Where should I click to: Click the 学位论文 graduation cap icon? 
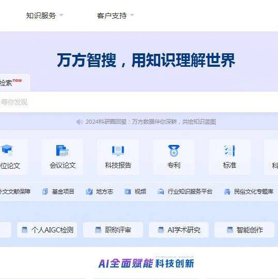pyautogui.click(x=7, y=150)
